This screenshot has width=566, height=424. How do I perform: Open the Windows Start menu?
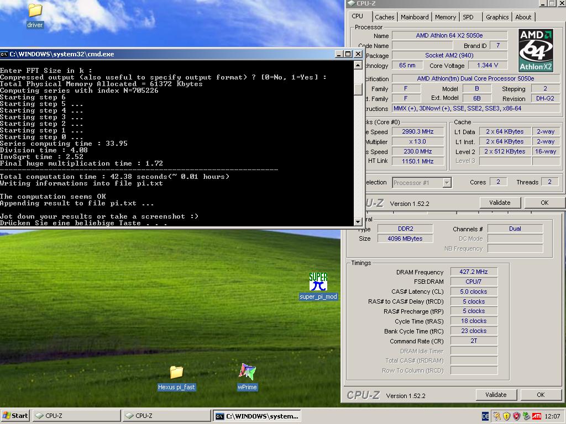[x=15, y=416]
